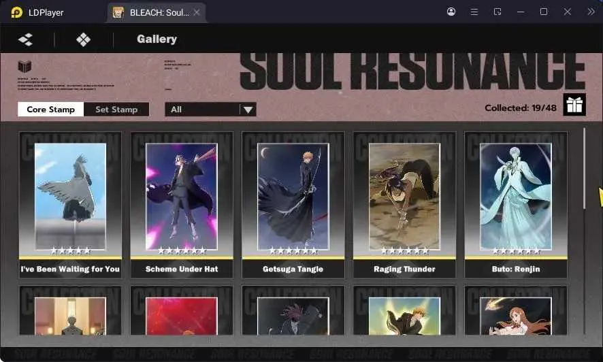Open the All filter dropdown
This screenshot has height=362, width=603.
210,110
